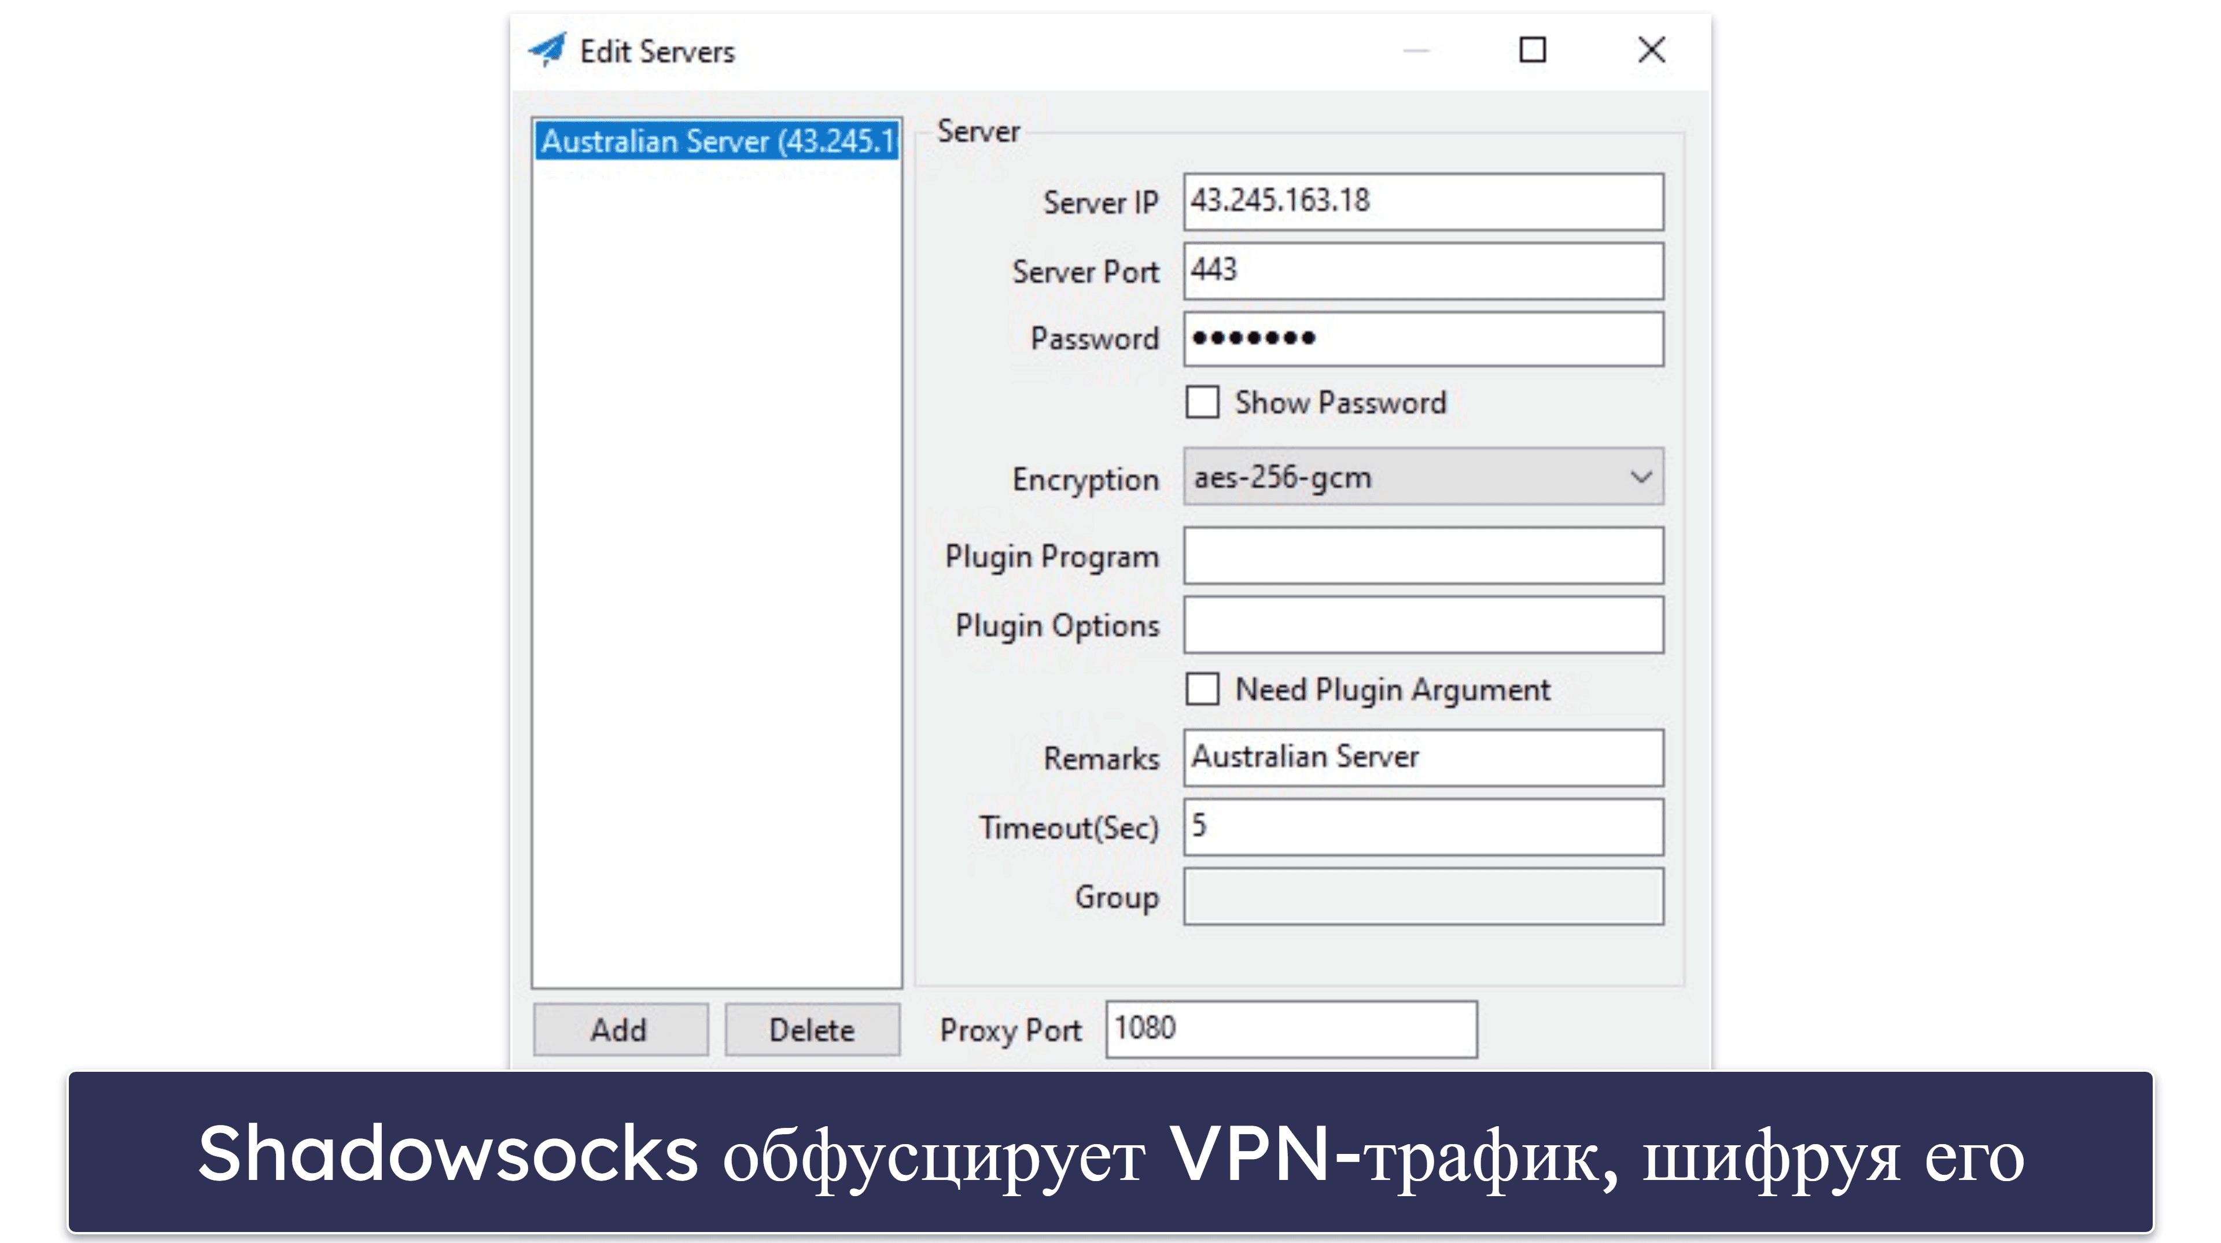Click the Delete button
Viewport: 2221px width, 1243px height.
coord(812,1029)
